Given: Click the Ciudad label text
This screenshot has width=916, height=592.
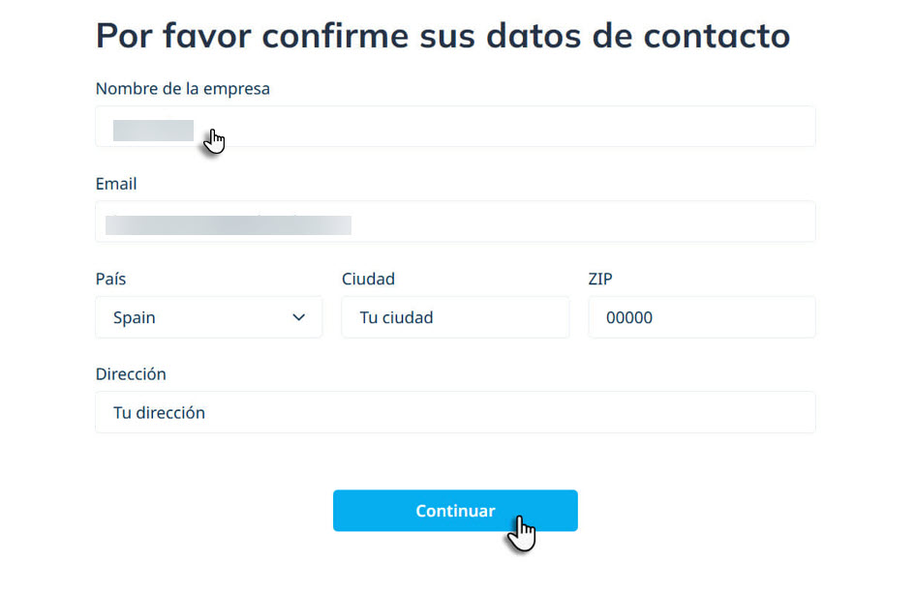Looking at the screenshot, I should click(368, 279).
